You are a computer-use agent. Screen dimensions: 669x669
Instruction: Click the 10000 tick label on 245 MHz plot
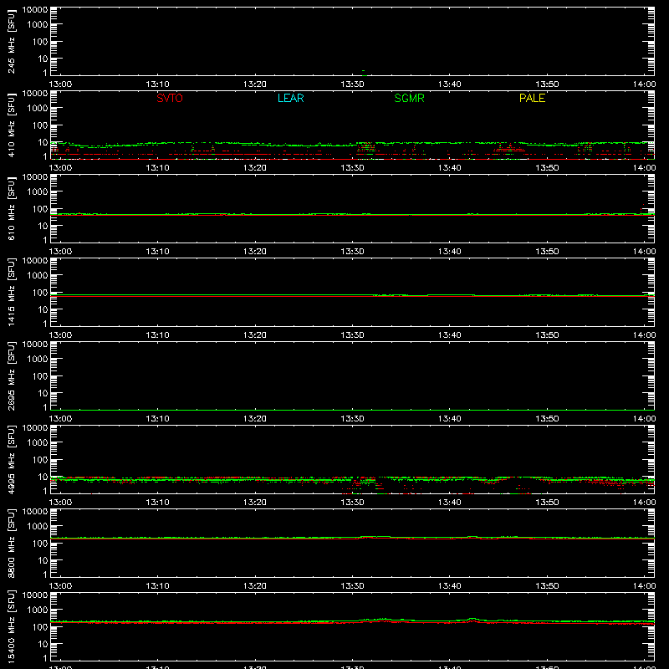point(35,10)
